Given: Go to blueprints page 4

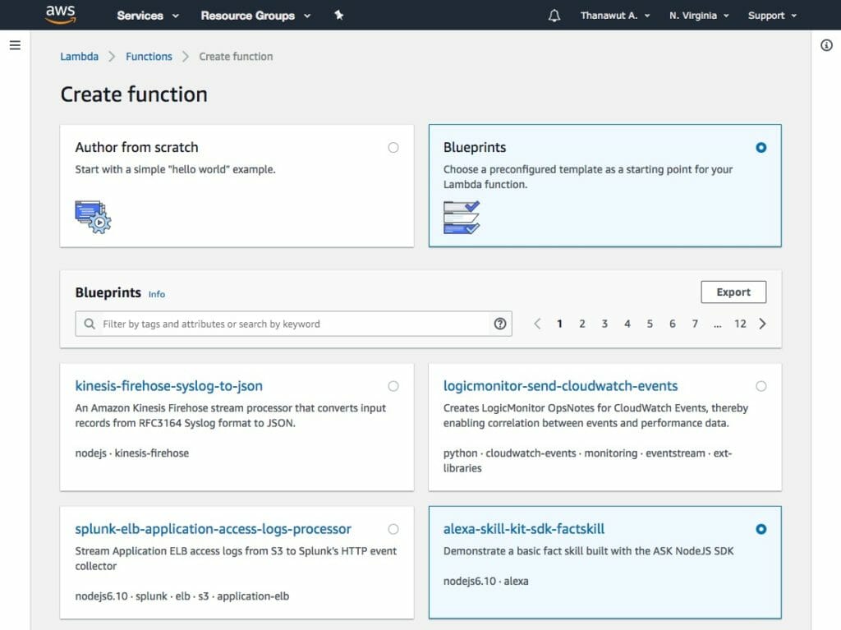Looking at the screenshot, I should coord(627,324).
